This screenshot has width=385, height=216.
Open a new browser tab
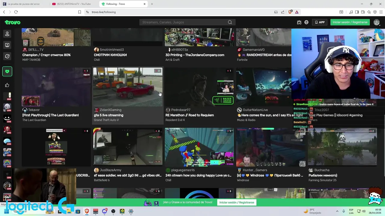pos(152,4)
